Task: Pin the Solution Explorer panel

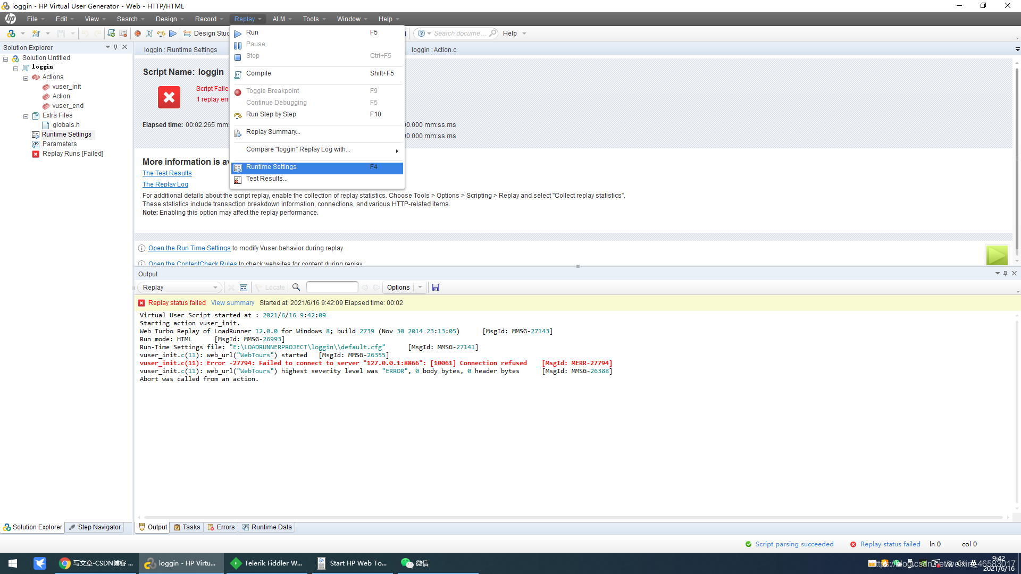Action: coord(115,47)
